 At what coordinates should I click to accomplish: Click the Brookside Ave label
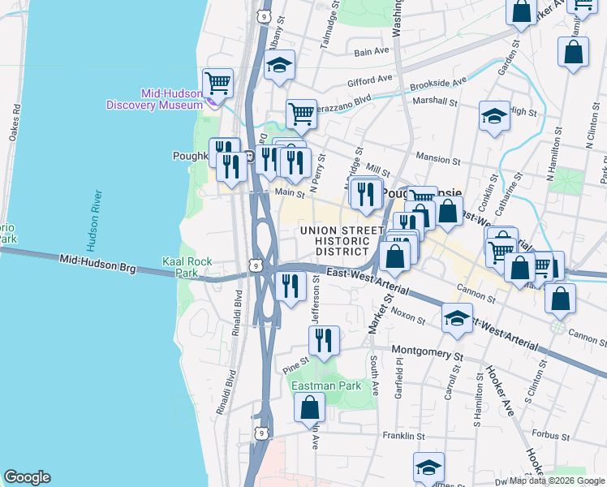point(438,84)
